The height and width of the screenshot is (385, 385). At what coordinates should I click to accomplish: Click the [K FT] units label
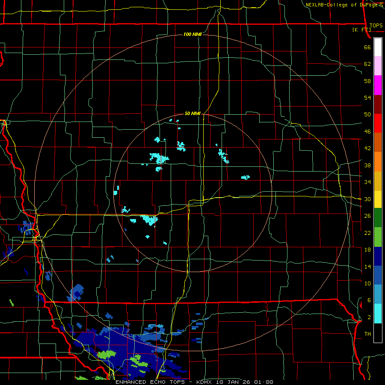[361, 30]
